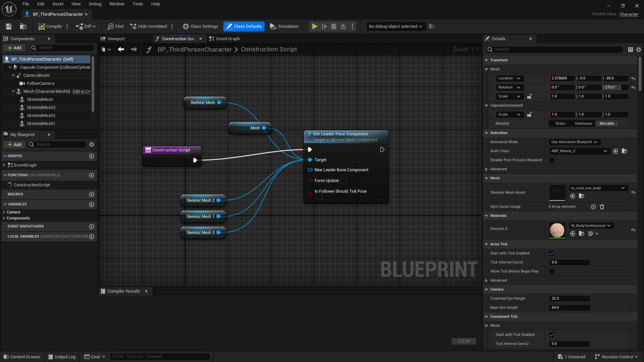Delete Skin Cache Usage array elements trash icon
Image resolution: width=644 pixels, height=362 pixels.
point(602,207)
